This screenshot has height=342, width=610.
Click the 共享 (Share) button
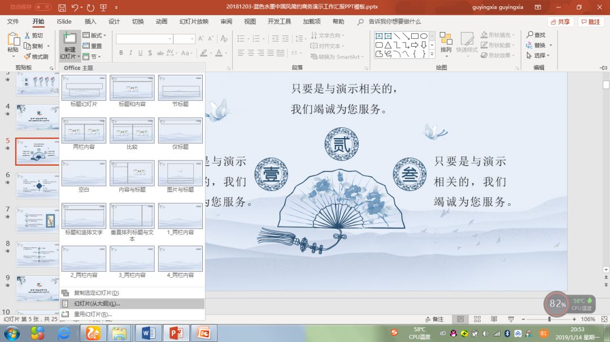(560, 21)
